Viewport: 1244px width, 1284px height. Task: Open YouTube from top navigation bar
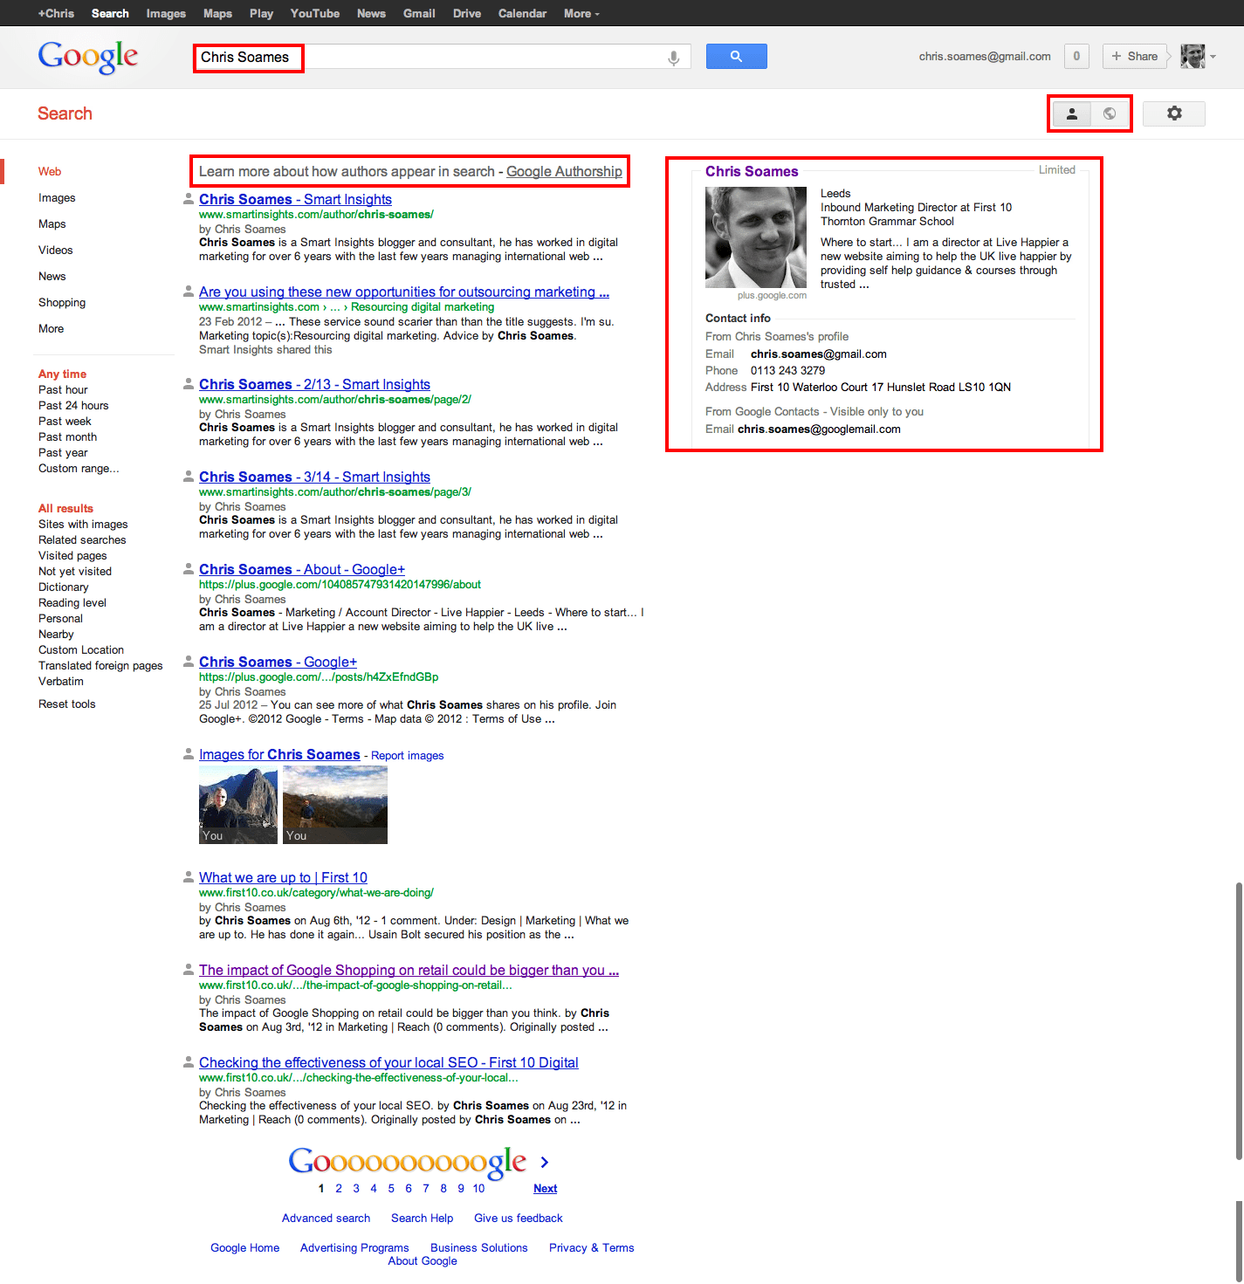coord(314,13)
